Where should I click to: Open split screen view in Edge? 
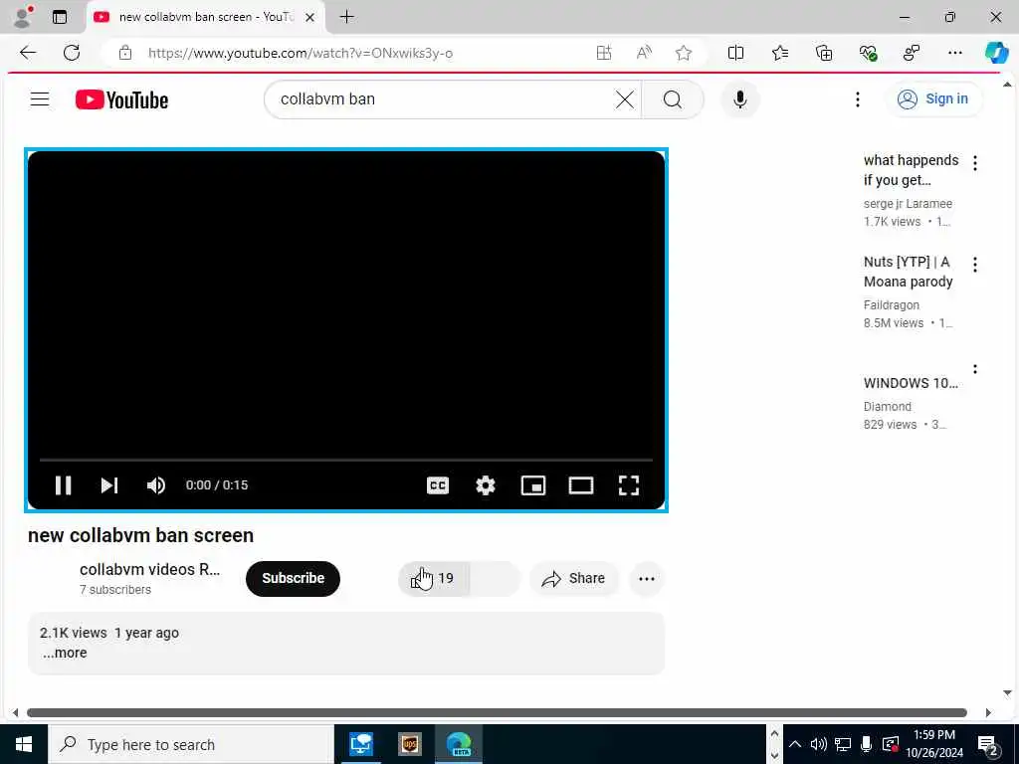[x=735, y=54]
